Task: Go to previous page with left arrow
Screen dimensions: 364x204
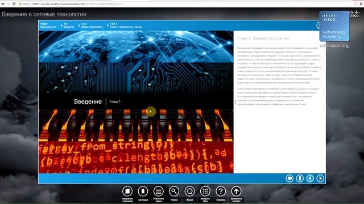Action: [x=310, y=178]
